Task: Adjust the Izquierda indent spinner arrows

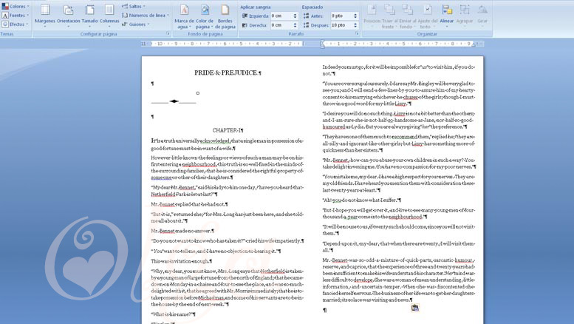Action: click(x=295, y=16)
